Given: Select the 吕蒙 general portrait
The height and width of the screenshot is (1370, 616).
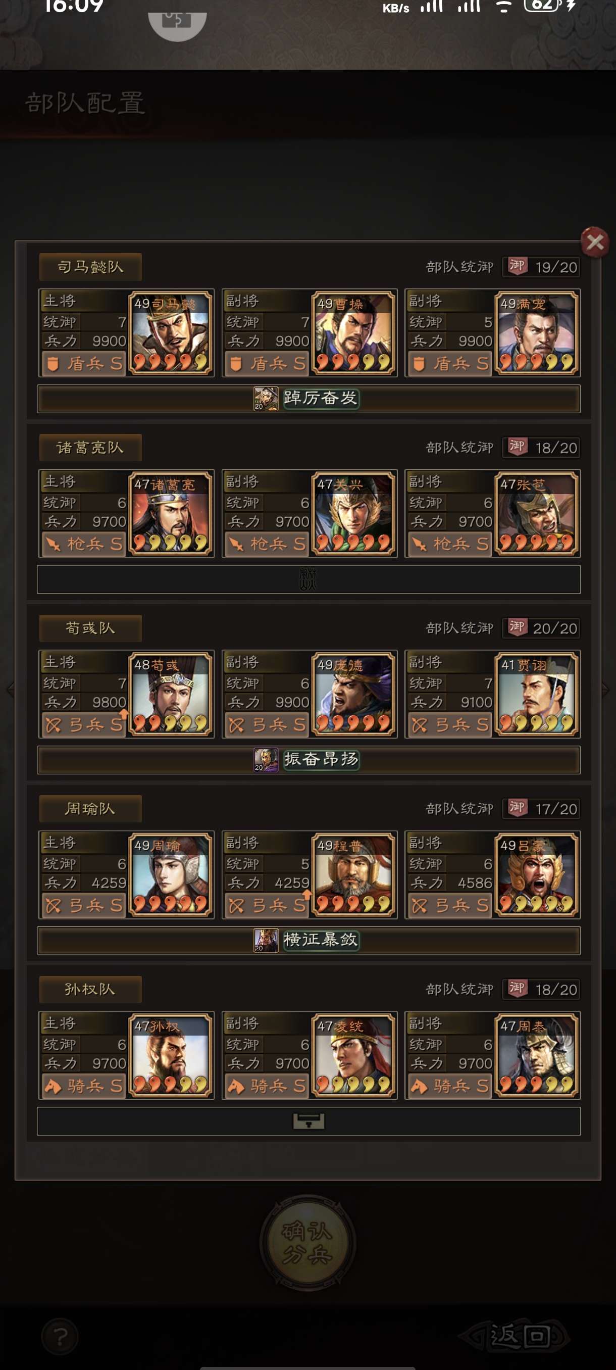Looking at the screenshot, I should pyautogui.click(x=536, y=874).
